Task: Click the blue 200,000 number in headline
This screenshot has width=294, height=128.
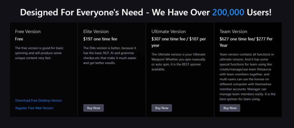Action: point(228,12)
